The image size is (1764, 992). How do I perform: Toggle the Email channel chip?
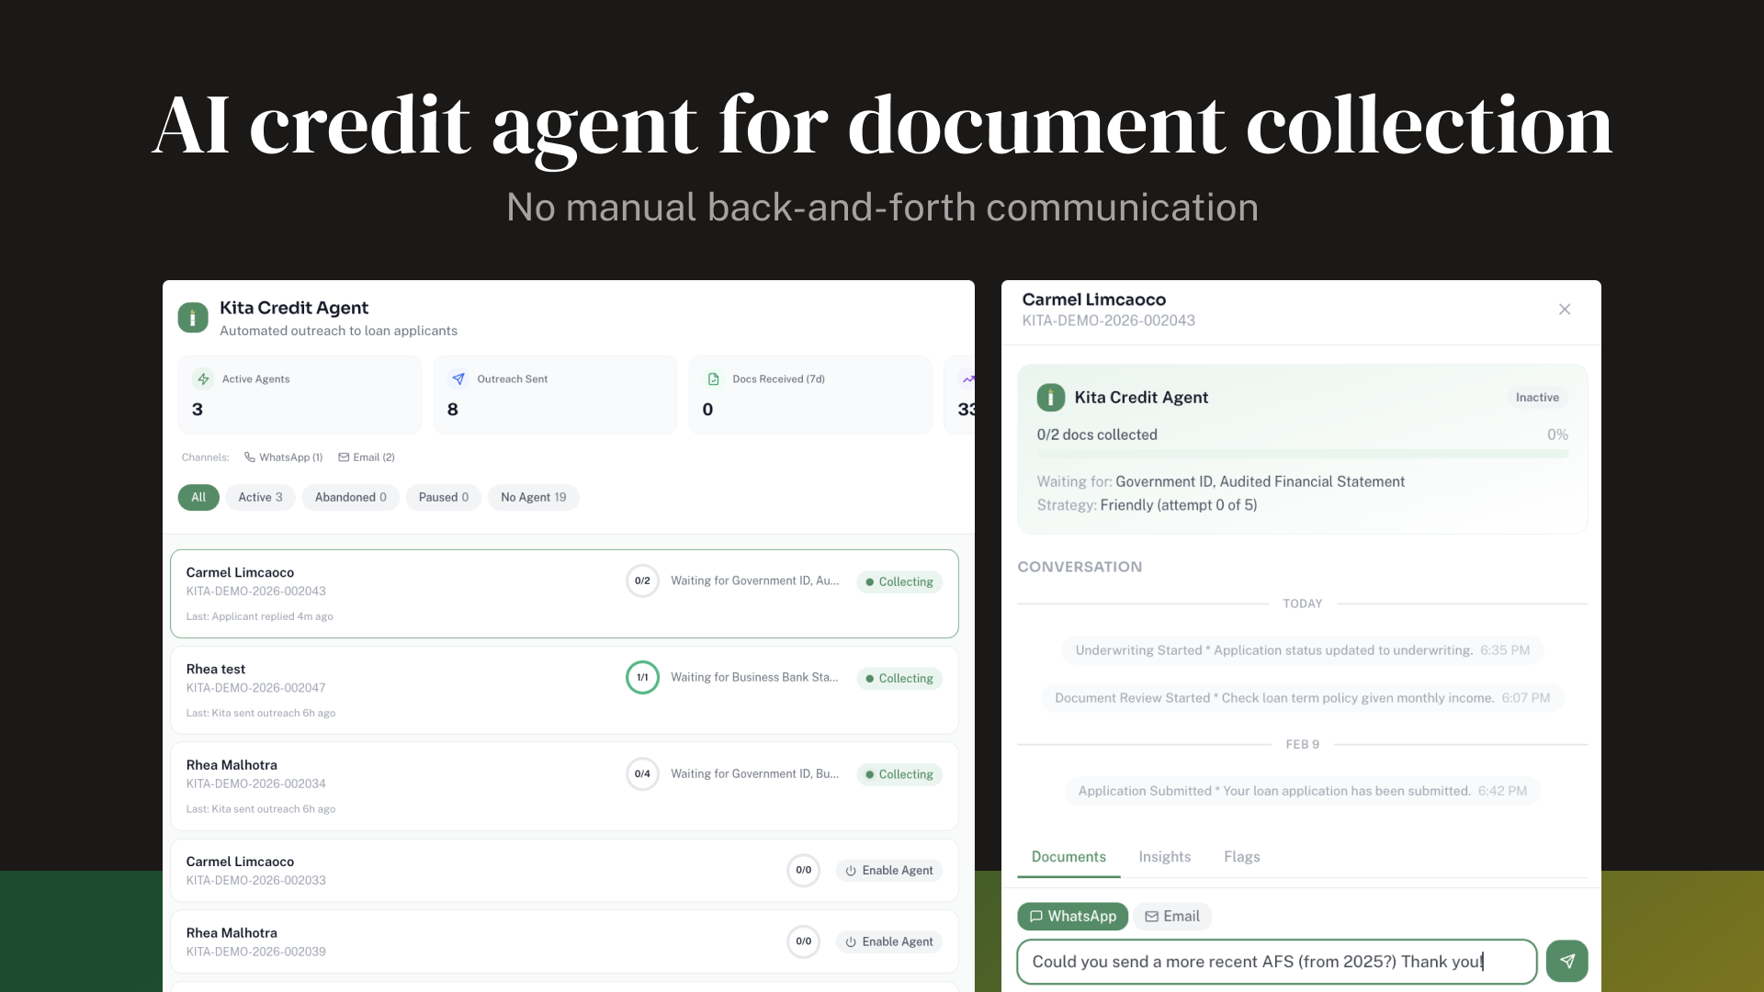tap(1172, 916)
